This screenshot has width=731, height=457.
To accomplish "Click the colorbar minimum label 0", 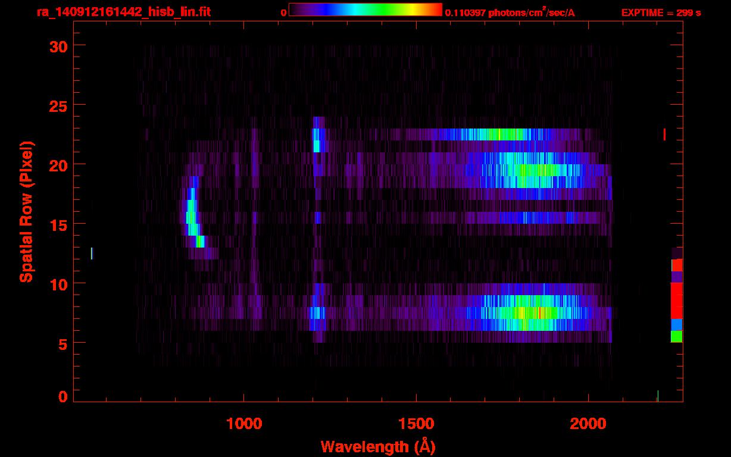I will coord(283,12).
